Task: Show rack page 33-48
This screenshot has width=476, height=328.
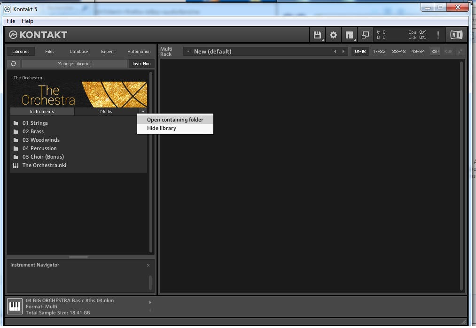Action: pos(398,52)
